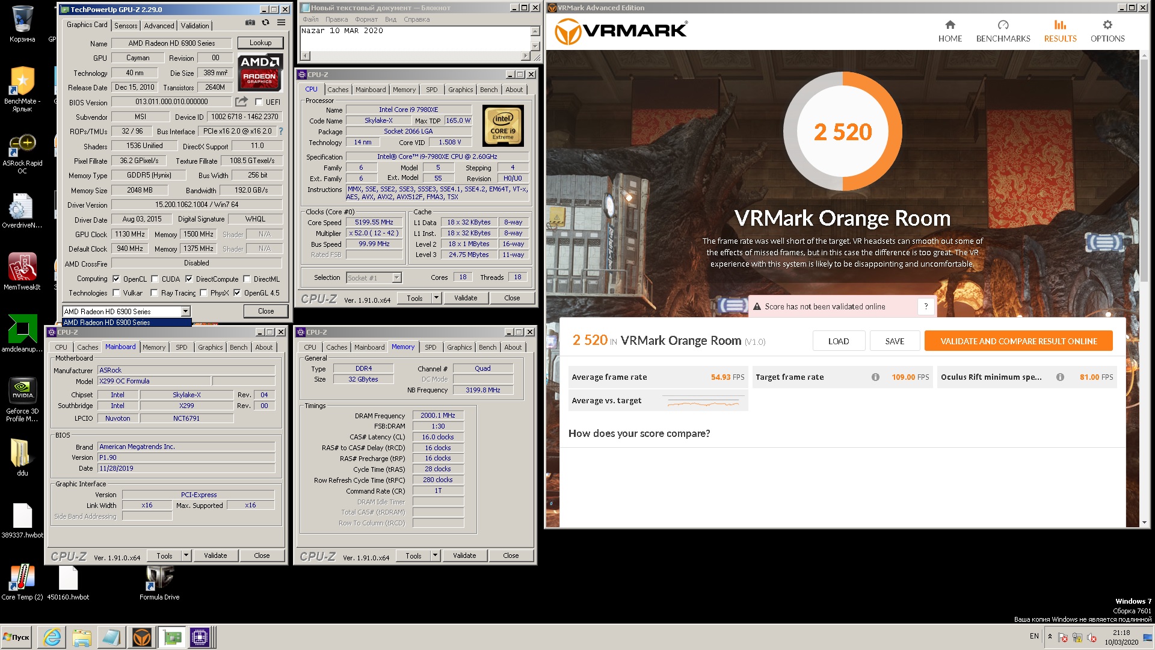Open Notepad Формат menu
Screen dimensions: 1155x650
pyautogui.click(x=366, y=19)
